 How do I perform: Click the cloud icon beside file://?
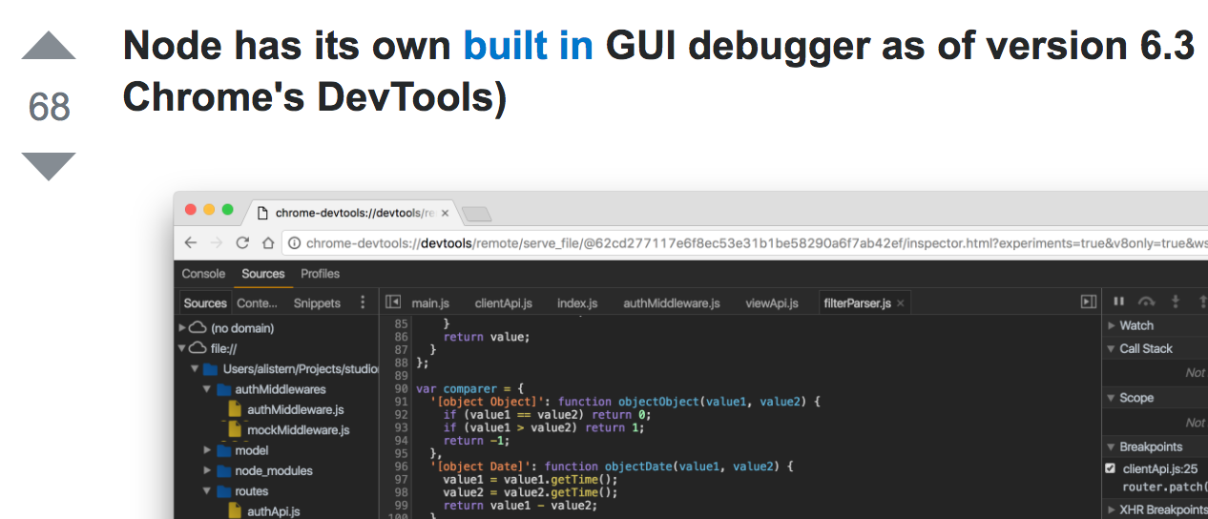[198, 348]
